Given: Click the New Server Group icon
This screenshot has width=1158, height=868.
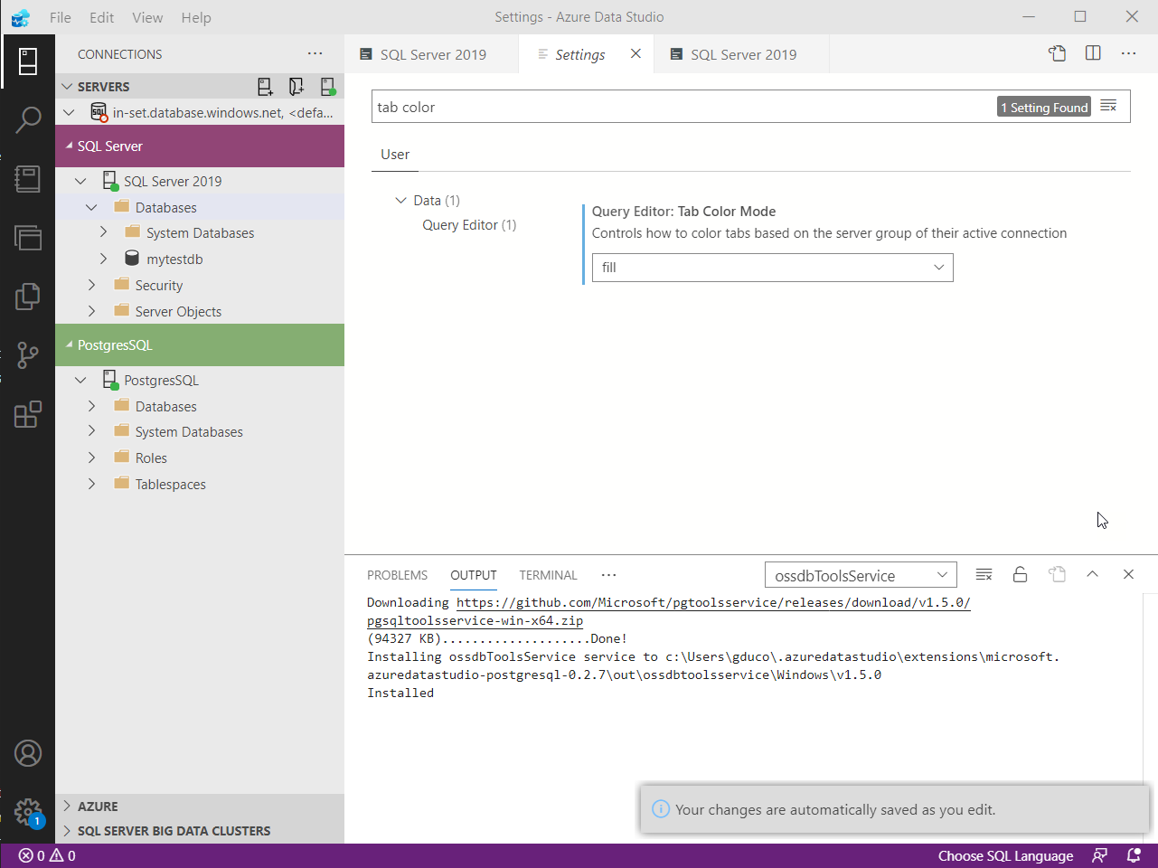Looking at the screenshot, I should (x=296, y=87).
